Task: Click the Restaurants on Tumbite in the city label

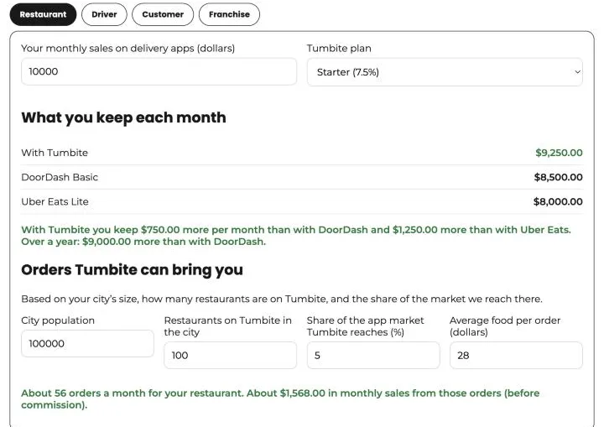Action: click(x=227, y=326)
